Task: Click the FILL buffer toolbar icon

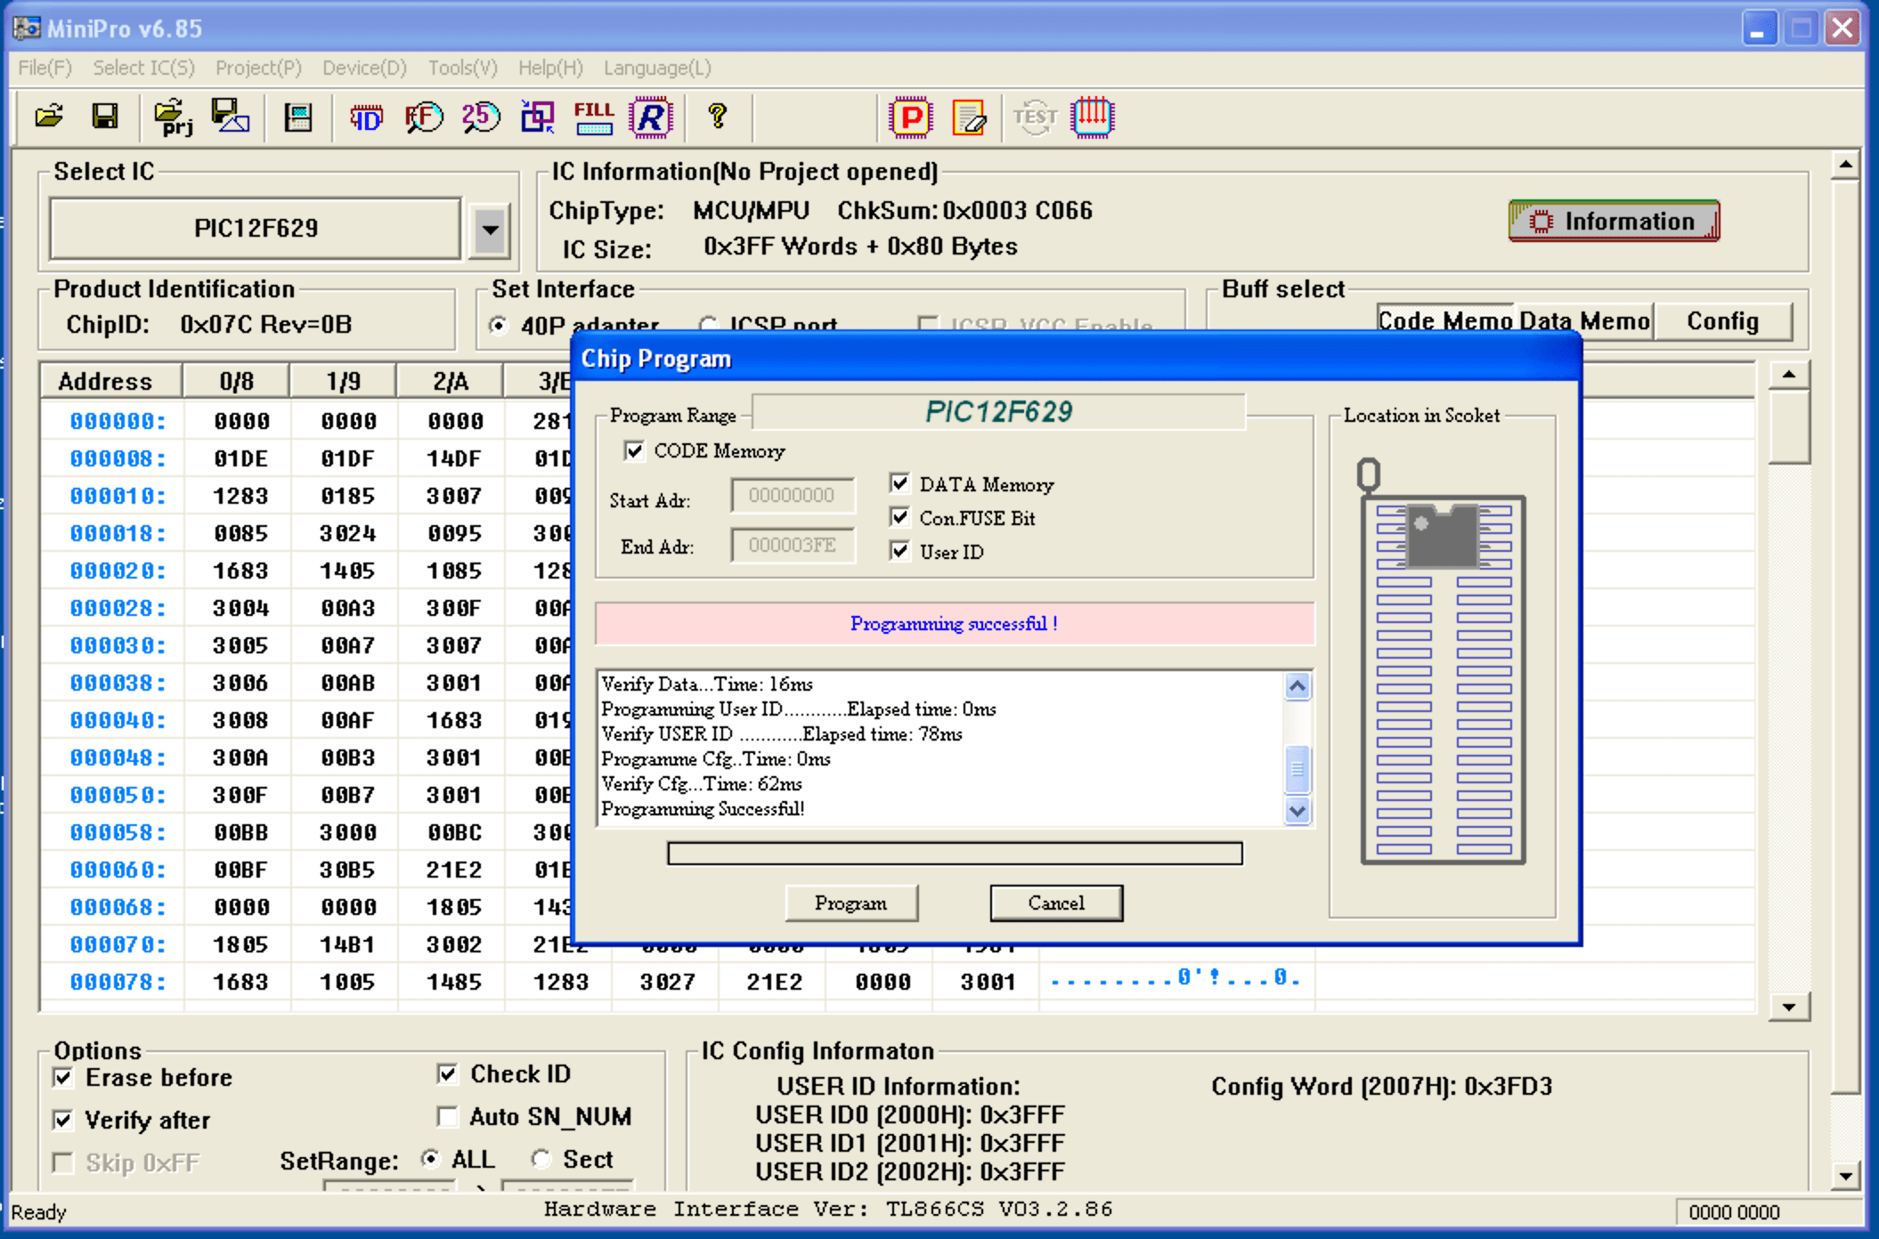Action: (x=594, y=117)
